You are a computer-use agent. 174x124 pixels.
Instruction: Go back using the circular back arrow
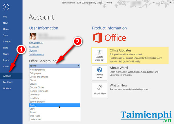pyautogui.click(x=6, y=7)
